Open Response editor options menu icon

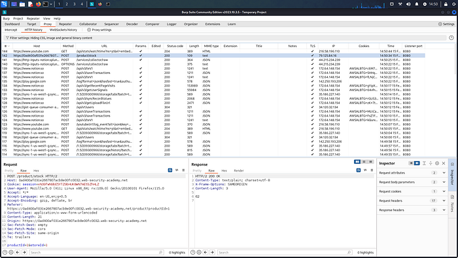click(x=372, y=170)
